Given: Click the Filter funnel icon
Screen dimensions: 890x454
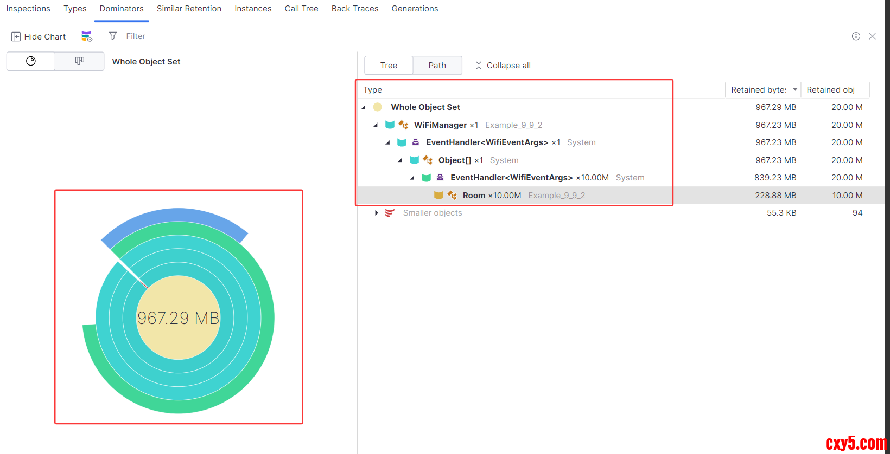Looking at the screenshot, I should [113, 36].
